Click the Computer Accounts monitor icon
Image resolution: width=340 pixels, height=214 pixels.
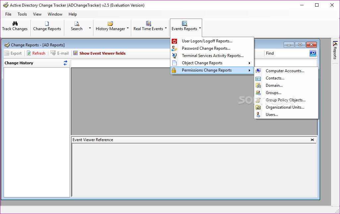click(x=258, y=71)
